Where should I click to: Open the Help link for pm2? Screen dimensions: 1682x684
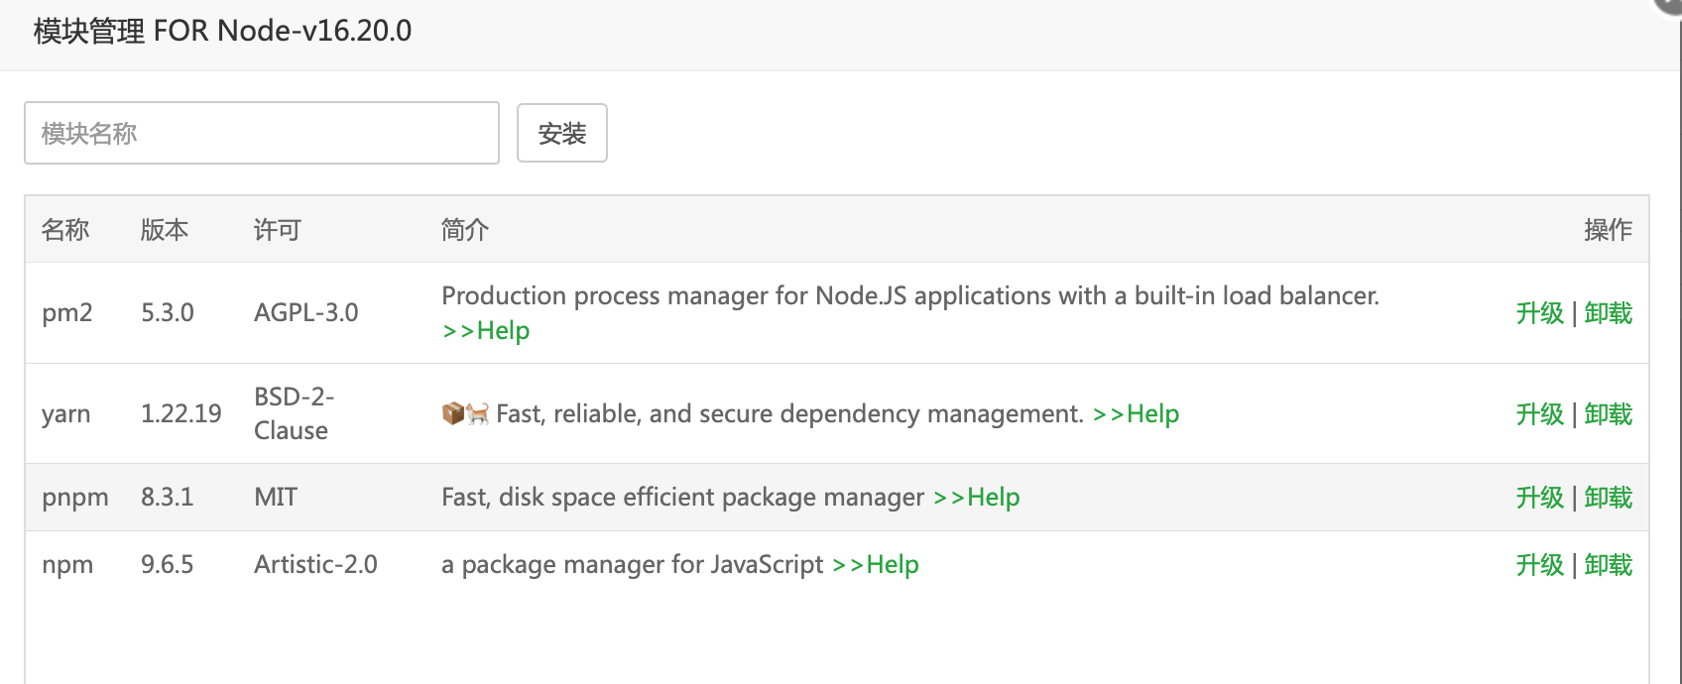(486, 331)
